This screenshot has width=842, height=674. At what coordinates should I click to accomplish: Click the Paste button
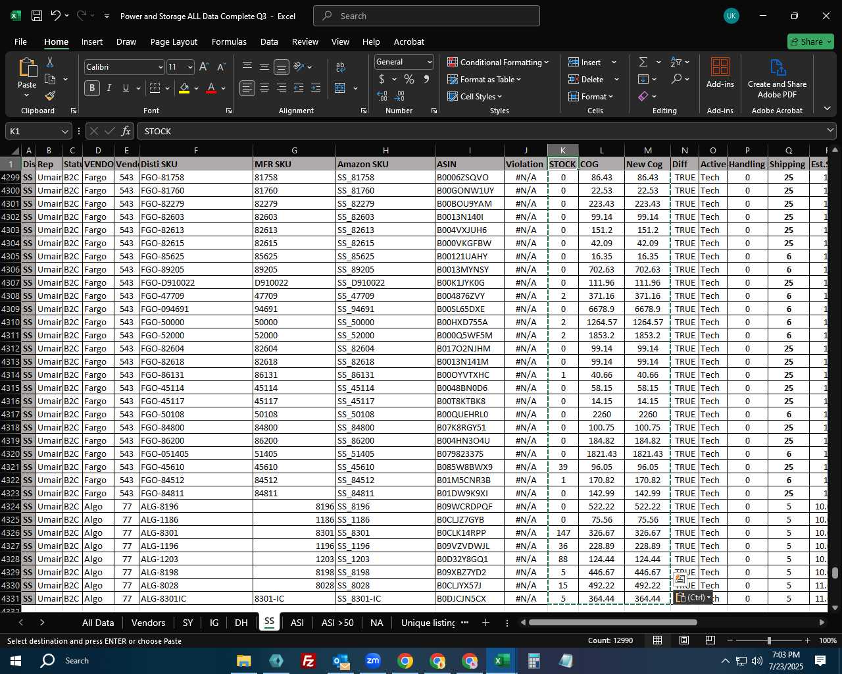(x=27, y=78)
